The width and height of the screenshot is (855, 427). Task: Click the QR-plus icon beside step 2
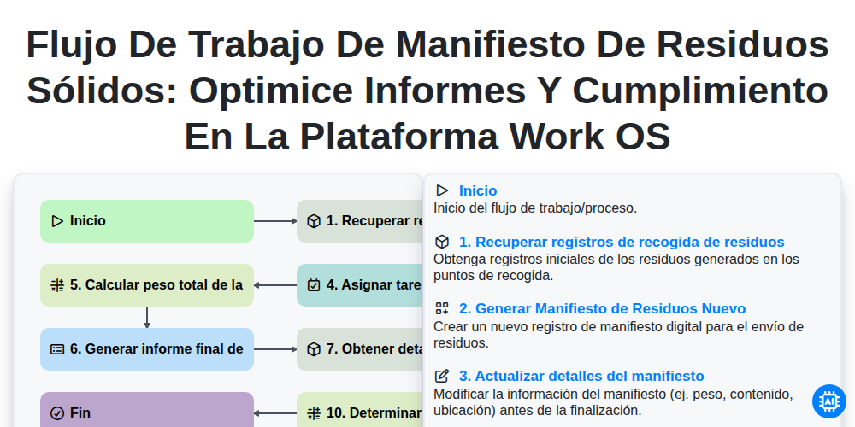(x=442, y=309)
